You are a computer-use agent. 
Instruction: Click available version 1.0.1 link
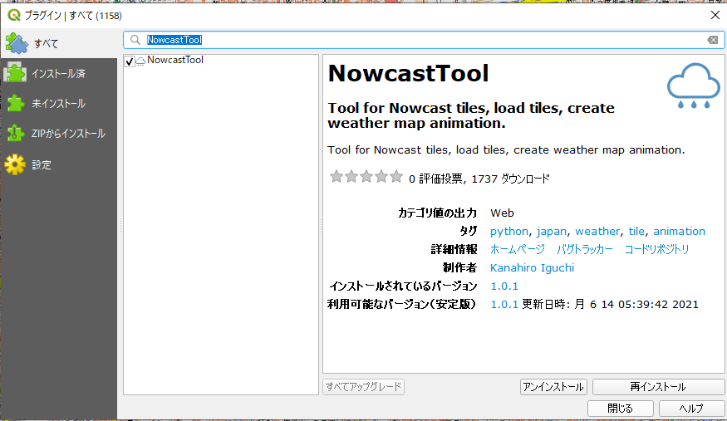coord(504,304)
